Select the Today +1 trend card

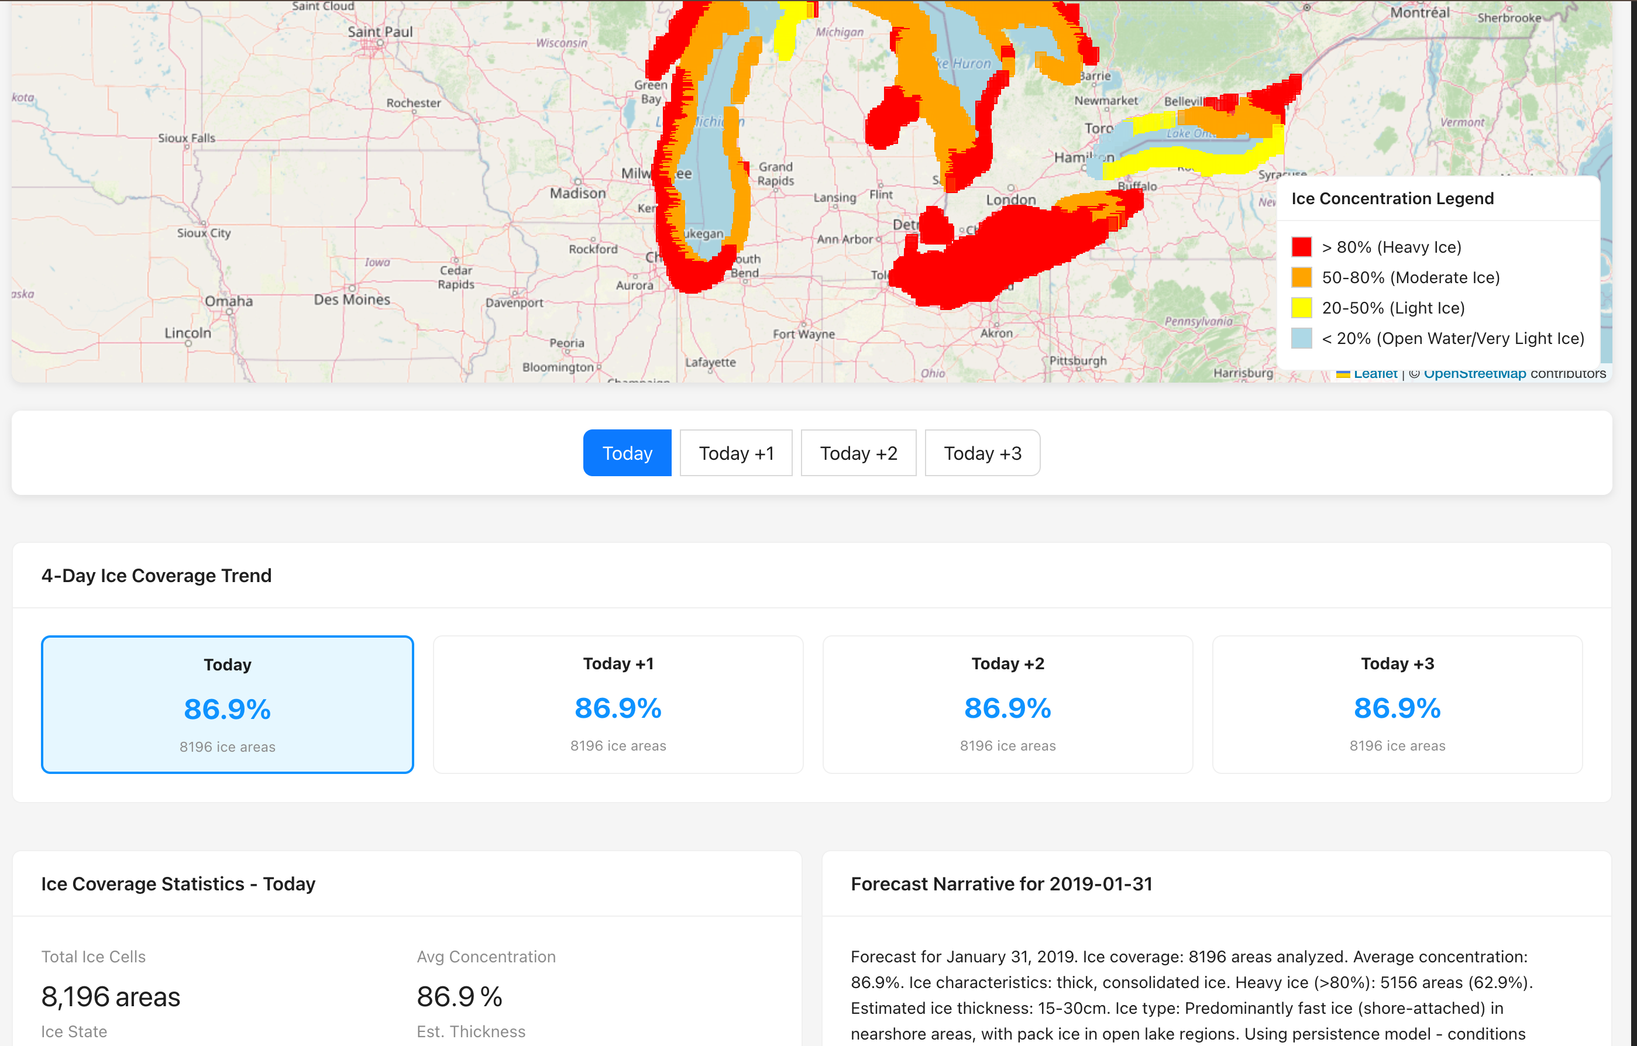coord(617,704)
